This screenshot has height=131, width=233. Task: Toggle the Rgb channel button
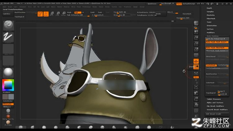click(x=78, y=12)
